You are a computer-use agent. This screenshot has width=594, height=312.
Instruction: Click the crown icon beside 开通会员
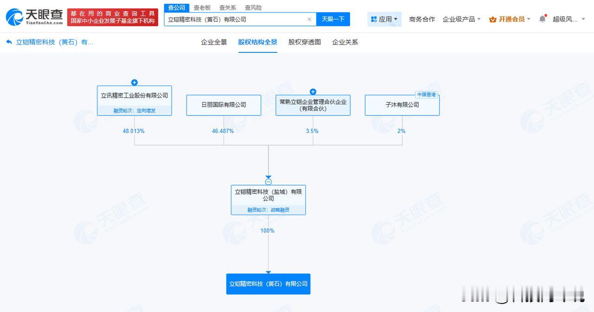coord(493,19)
